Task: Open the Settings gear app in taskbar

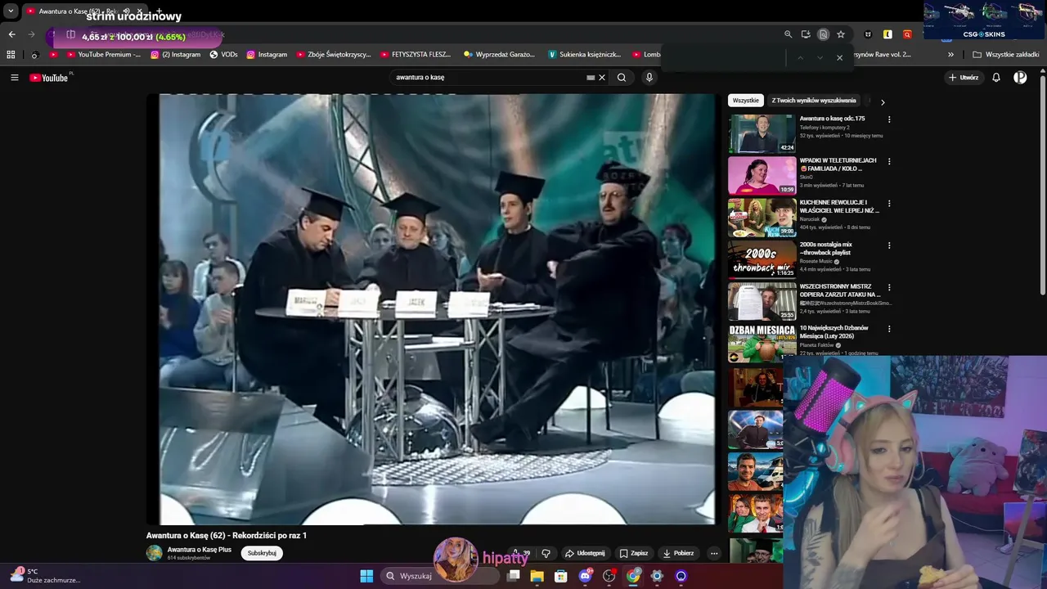Action: click(657, 576)
